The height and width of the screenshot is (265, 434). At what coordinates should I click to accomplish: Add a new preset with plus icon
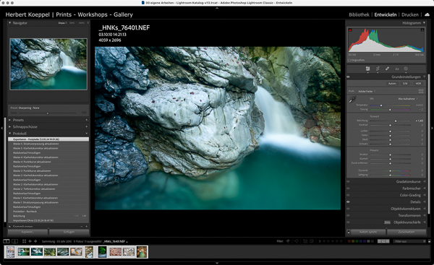pyautogui.click(x=87, y=120)
